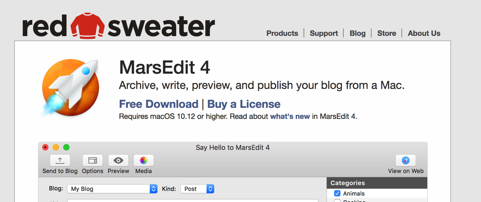Open the Media photos icon
Screen dimensions: 481x202
coord(144,160)
